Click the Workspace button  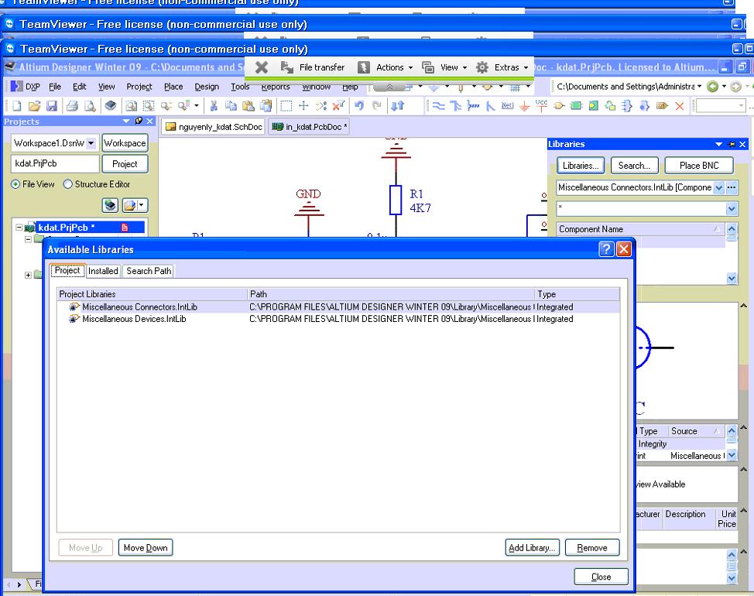(x=125, y=143)
